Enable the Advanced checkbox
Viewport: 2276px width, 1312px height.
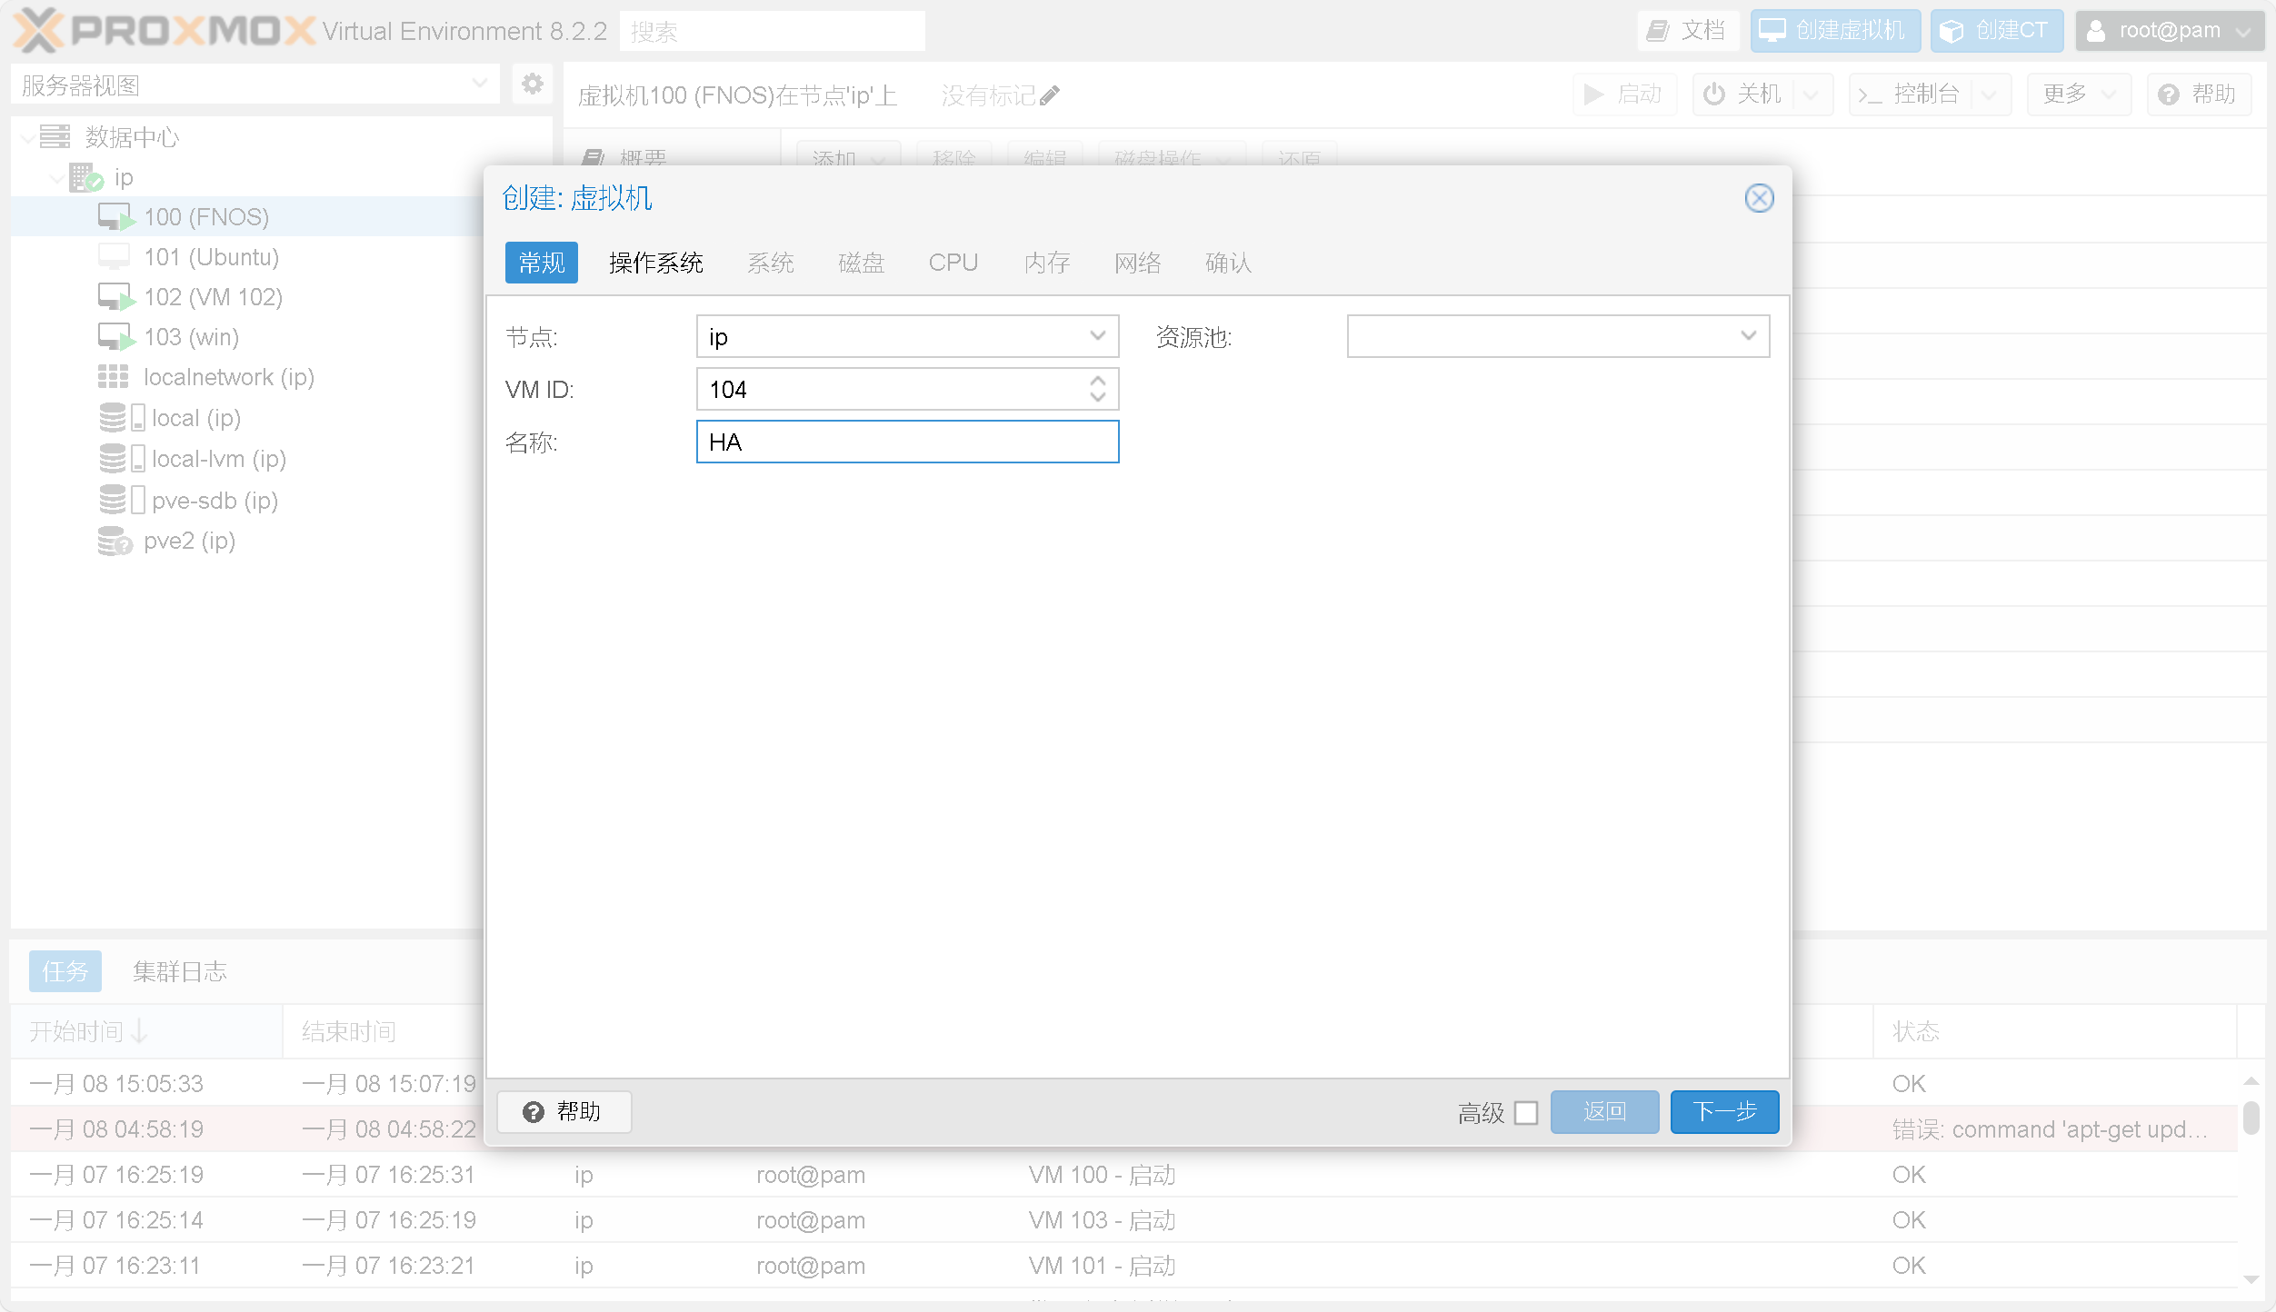[x=1526, y=1112]
